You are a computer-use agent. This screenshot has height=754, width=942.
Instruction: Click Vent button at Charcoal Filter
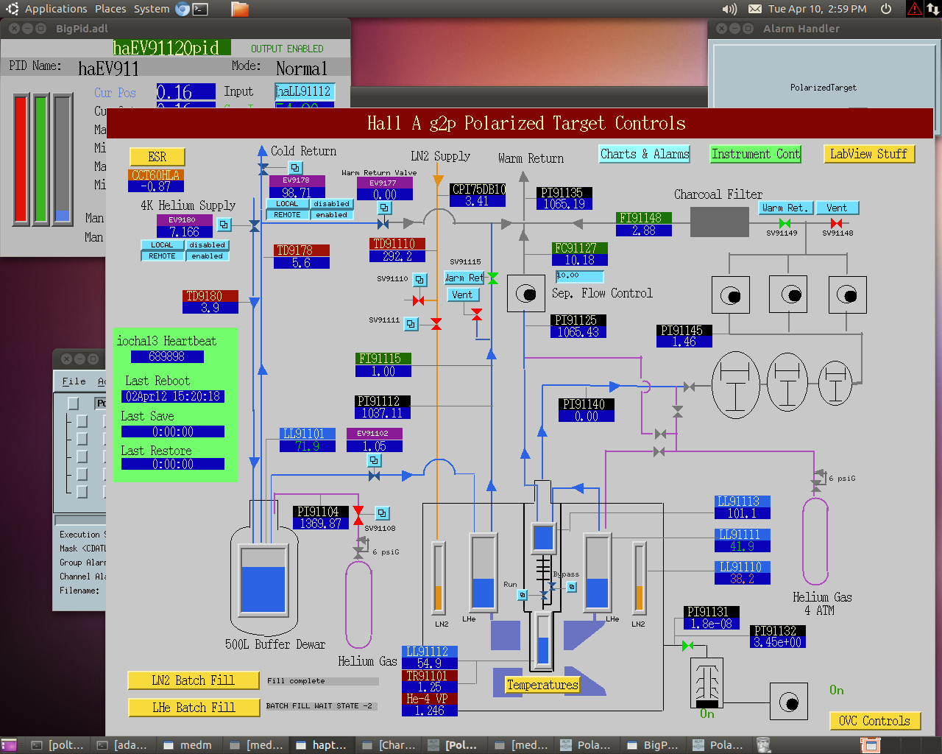[836, 208]
